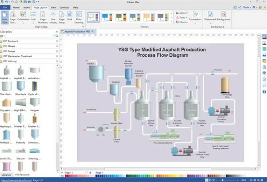
Task: Select the Hopper shape in the library
Action: pos(35,104)
